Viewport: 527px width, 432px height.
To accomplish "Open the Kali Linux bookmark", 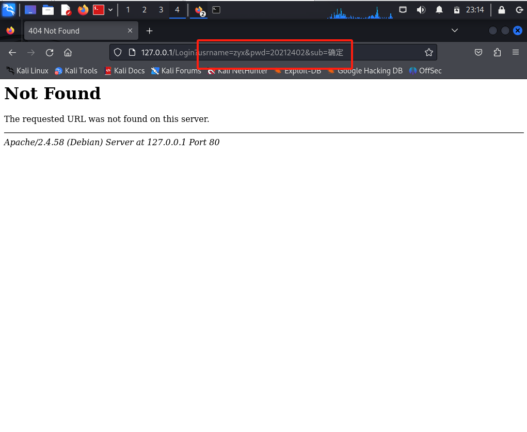I will [x=27, y=71].
